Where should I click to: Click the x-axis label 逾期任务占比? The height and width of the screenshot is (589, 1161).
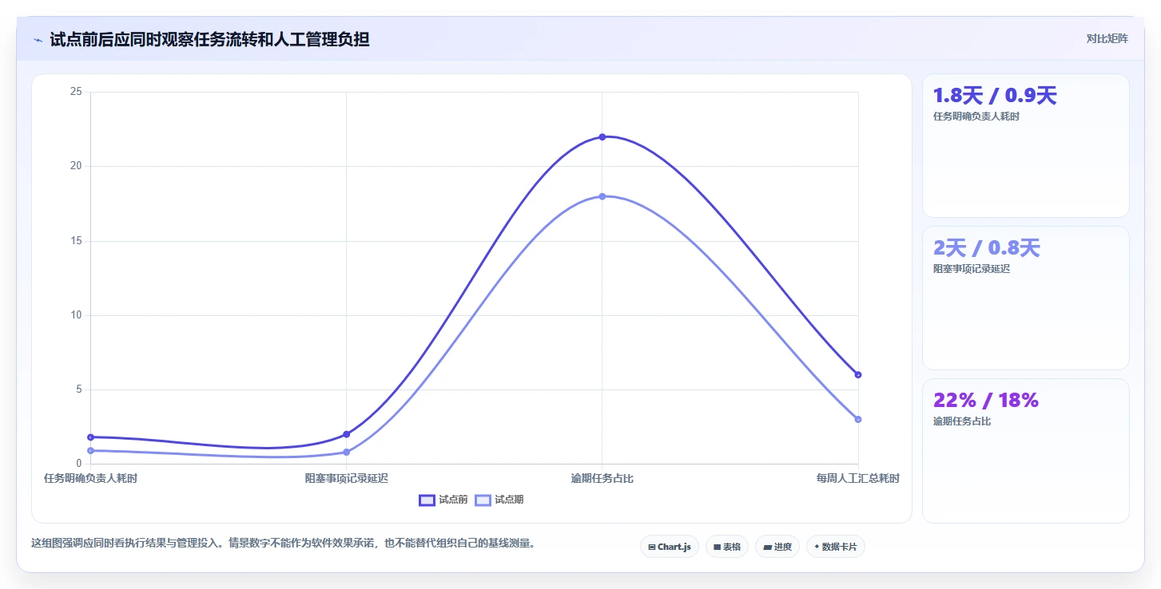point(602,478)
